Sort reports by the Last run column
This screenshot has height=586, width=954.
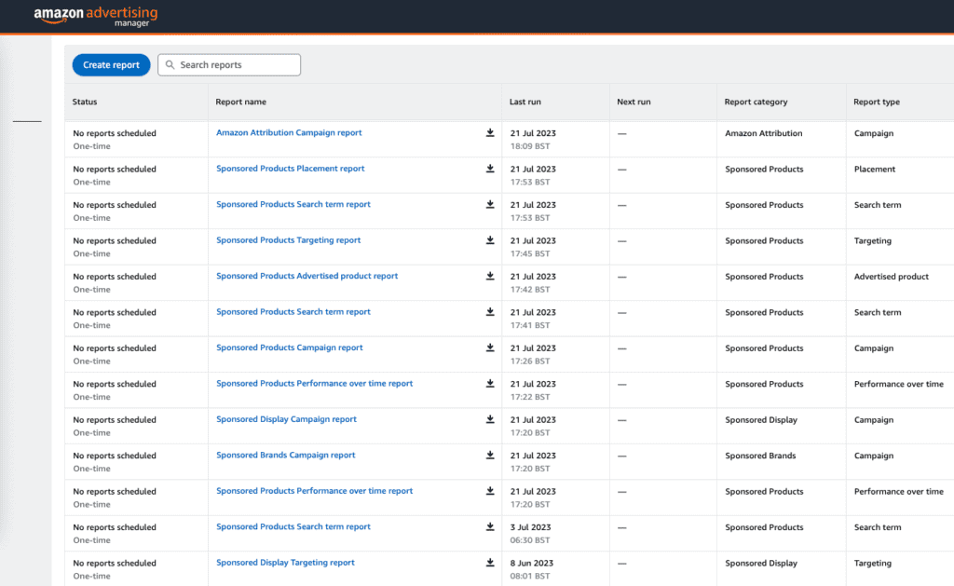tap(522, 102)
